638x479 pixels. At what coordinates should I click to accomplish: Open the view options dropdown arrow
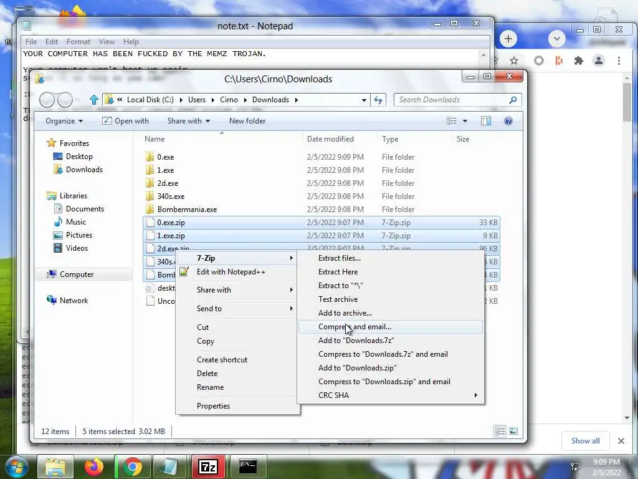click(x=465, y=121)
